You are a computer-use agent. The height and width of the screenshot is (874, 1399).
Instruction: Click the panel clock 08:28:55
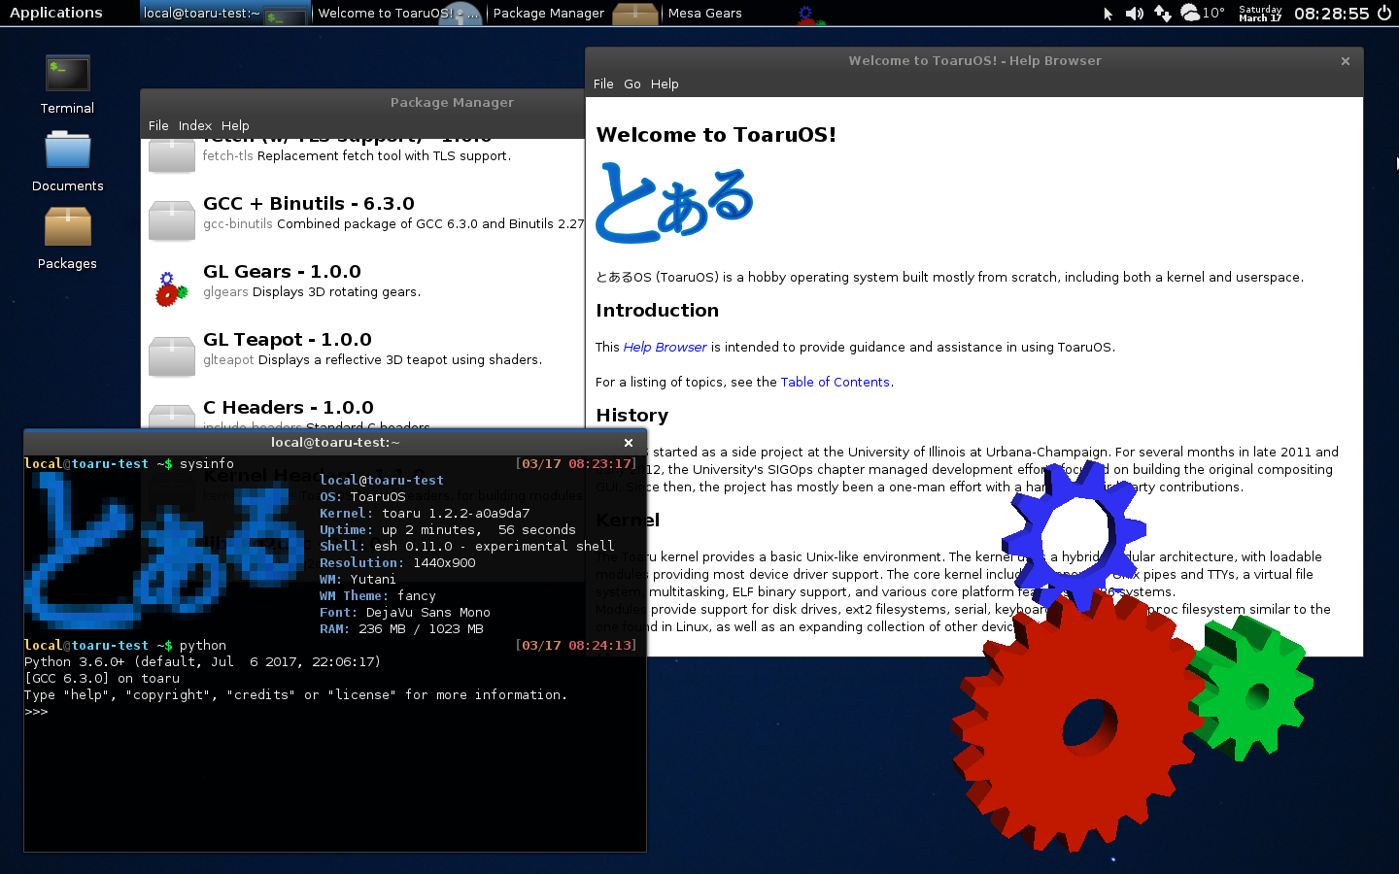(1331, 14)
